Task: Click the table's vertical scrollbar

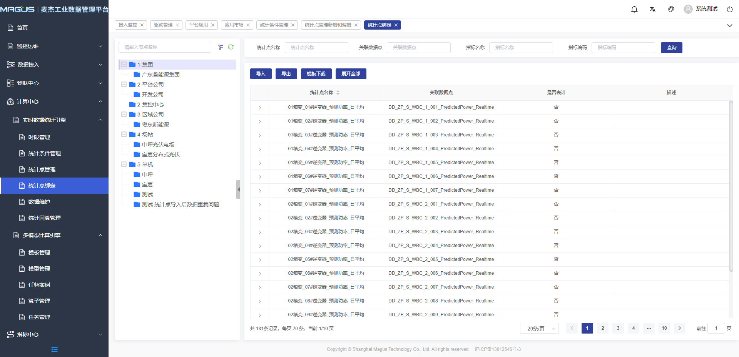Action: point(731,184)
